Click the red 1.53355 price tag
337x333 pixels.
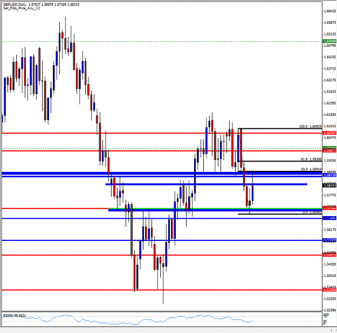tap(329, 290)
